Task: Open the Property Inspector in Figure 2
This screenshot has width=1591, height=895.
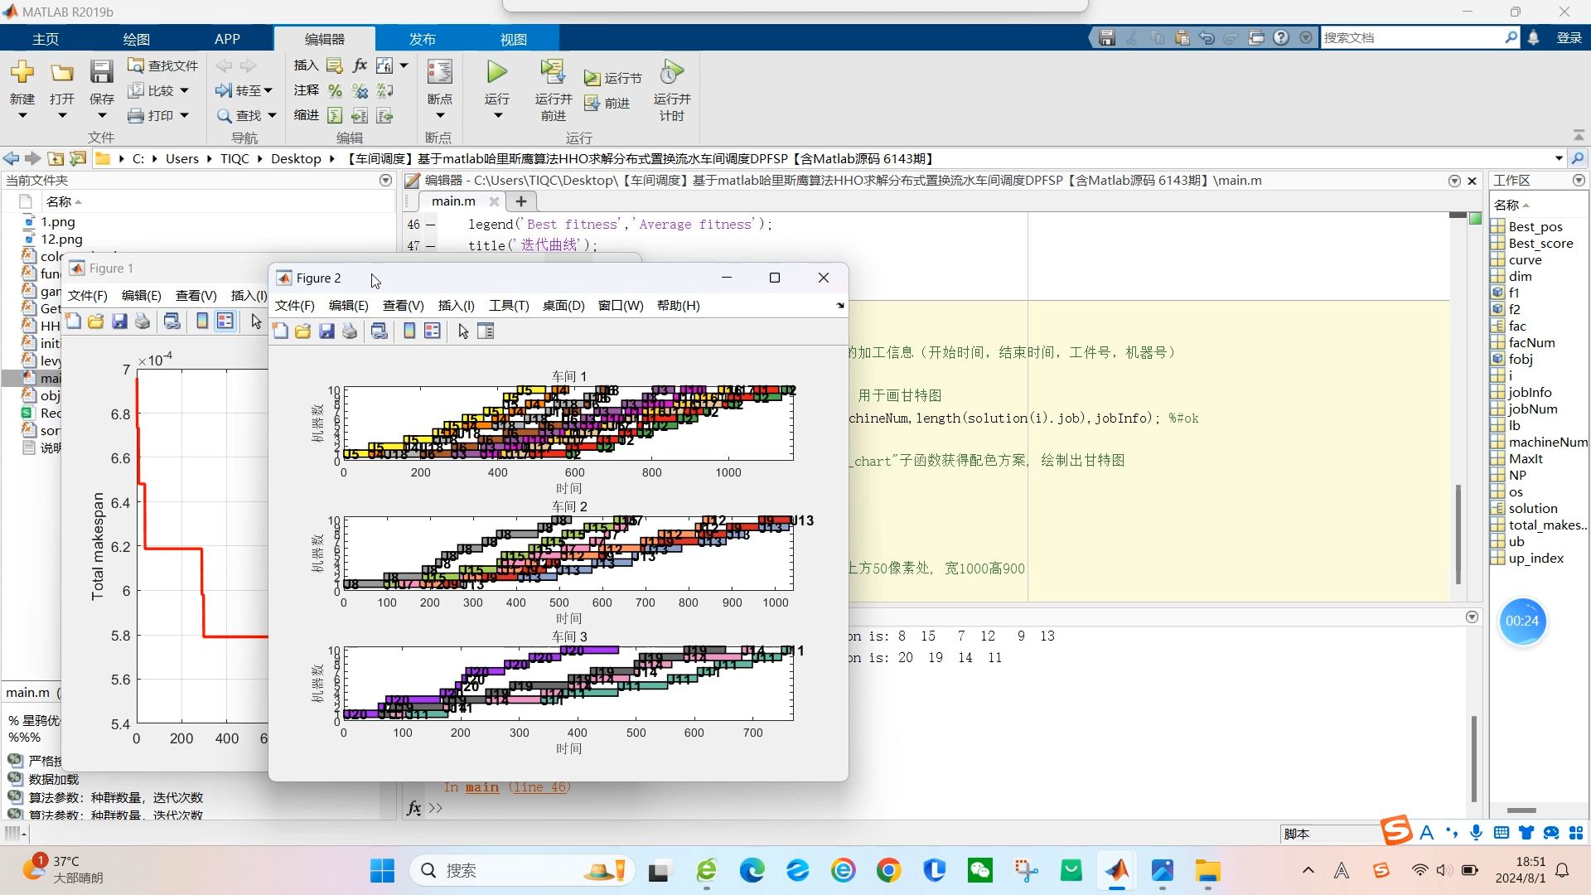Action: [x=486, y=331]
